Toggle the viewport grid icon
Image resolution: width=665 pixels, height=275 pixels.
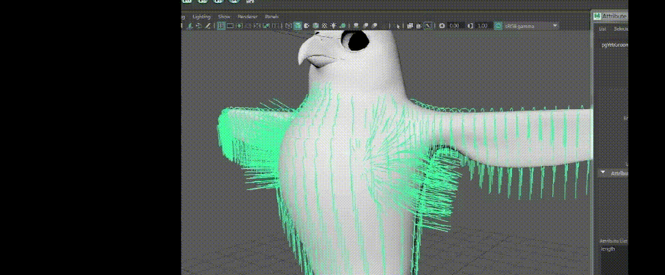point(221,26)
